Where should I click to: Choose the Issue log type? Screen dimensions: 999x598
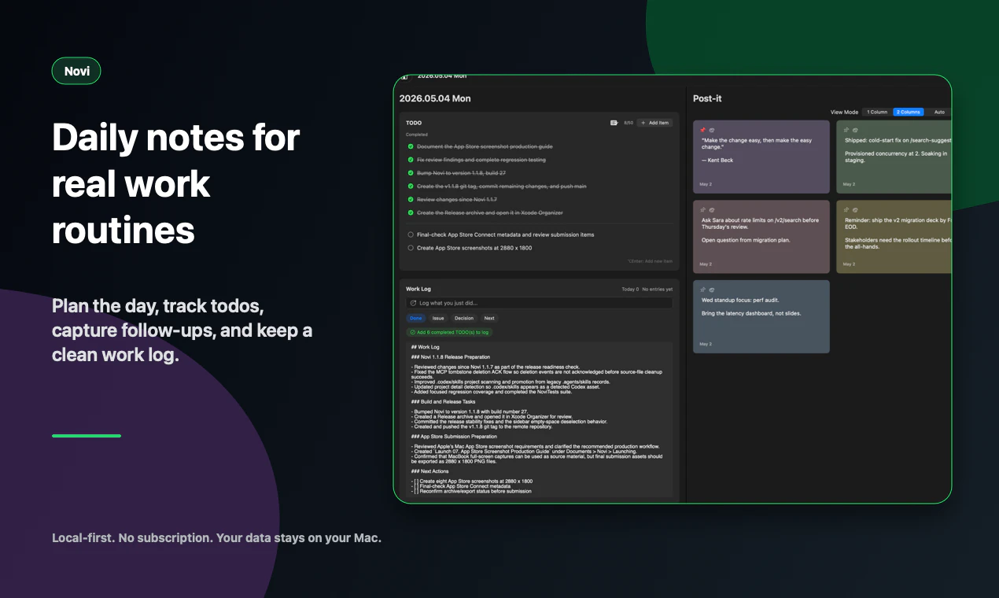click(438, 319)
